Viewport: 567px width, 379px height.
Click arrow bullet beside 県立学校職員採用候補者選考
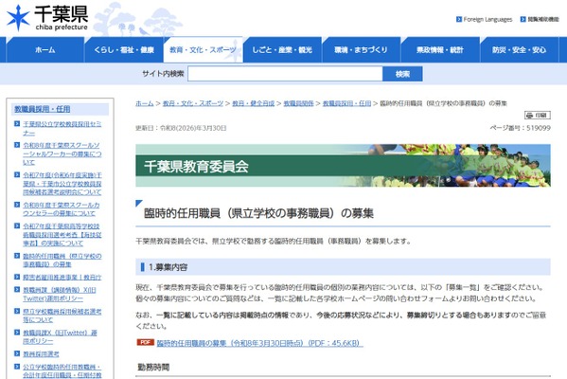tap(17, 311)
